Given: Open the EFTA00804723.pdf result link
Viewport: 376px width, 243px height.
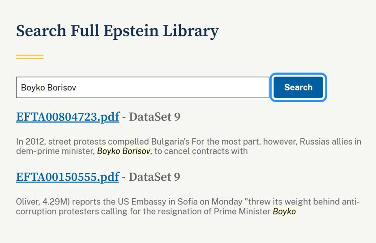Looking at the screenshot, I should 68,117.
